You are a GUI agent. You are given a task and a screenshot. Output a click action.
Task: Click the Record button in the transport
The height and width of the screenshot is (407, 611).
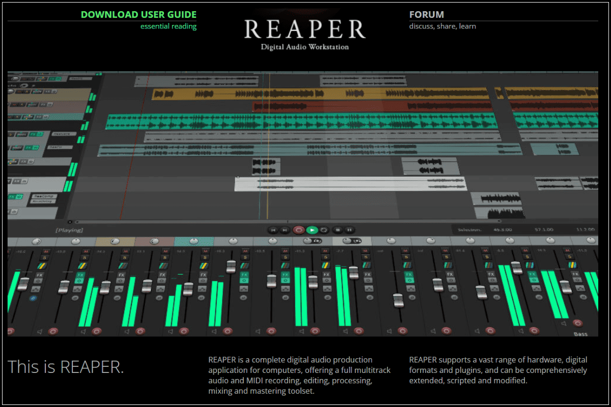[x=299, y=229]
